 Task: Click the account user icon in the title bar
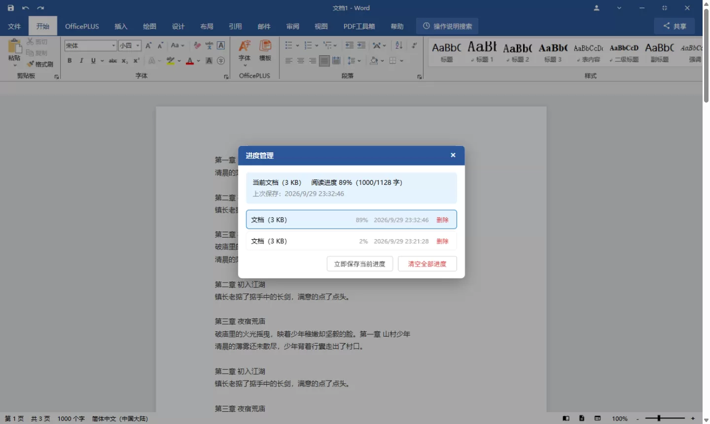pyautogui.click(x=597, y=8)
